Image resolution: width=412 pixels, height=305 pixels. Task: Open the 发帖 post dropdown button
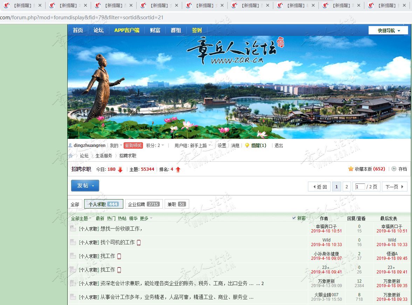[x=85, y=186]
